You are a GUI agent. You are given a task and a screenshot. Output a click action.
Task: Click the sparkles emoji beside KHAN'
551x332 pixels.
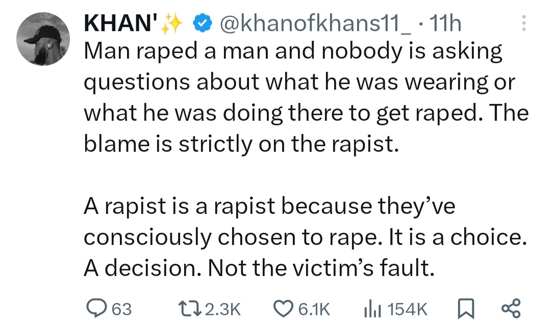click(171, 24)
